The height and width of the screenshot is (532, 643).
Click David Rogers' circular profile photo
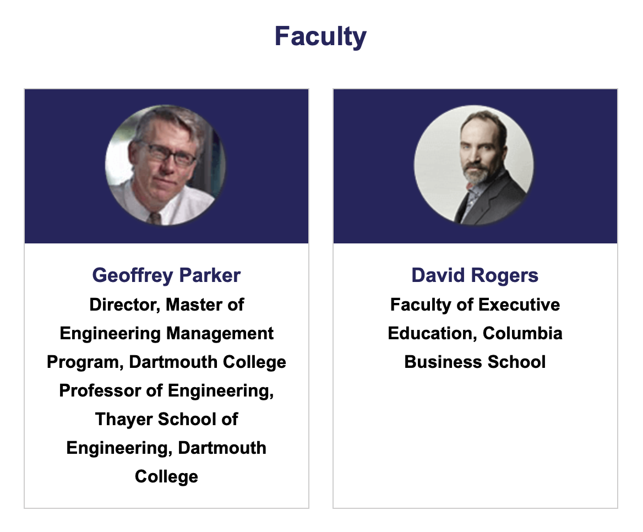coord(474,166)
